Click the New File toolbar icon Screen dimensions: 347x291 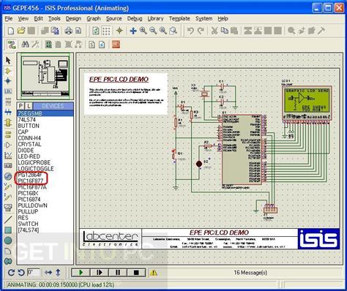(x=11, y=31)
